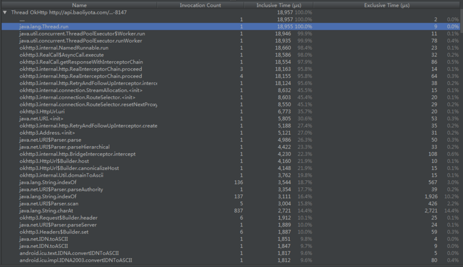Select the RouteSelector.resetNextProxy row

(x=230, y=105)
